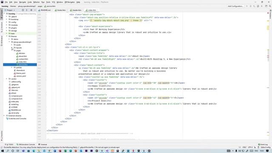Click the 'learning' breadcrumb root
This screenshot has height=153, width=272.
[x=5, y=6]
